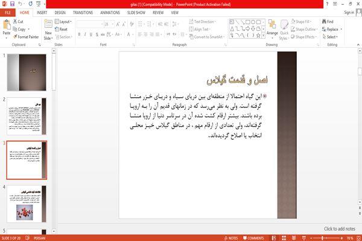Toggle Strikethrough on text

103,34
